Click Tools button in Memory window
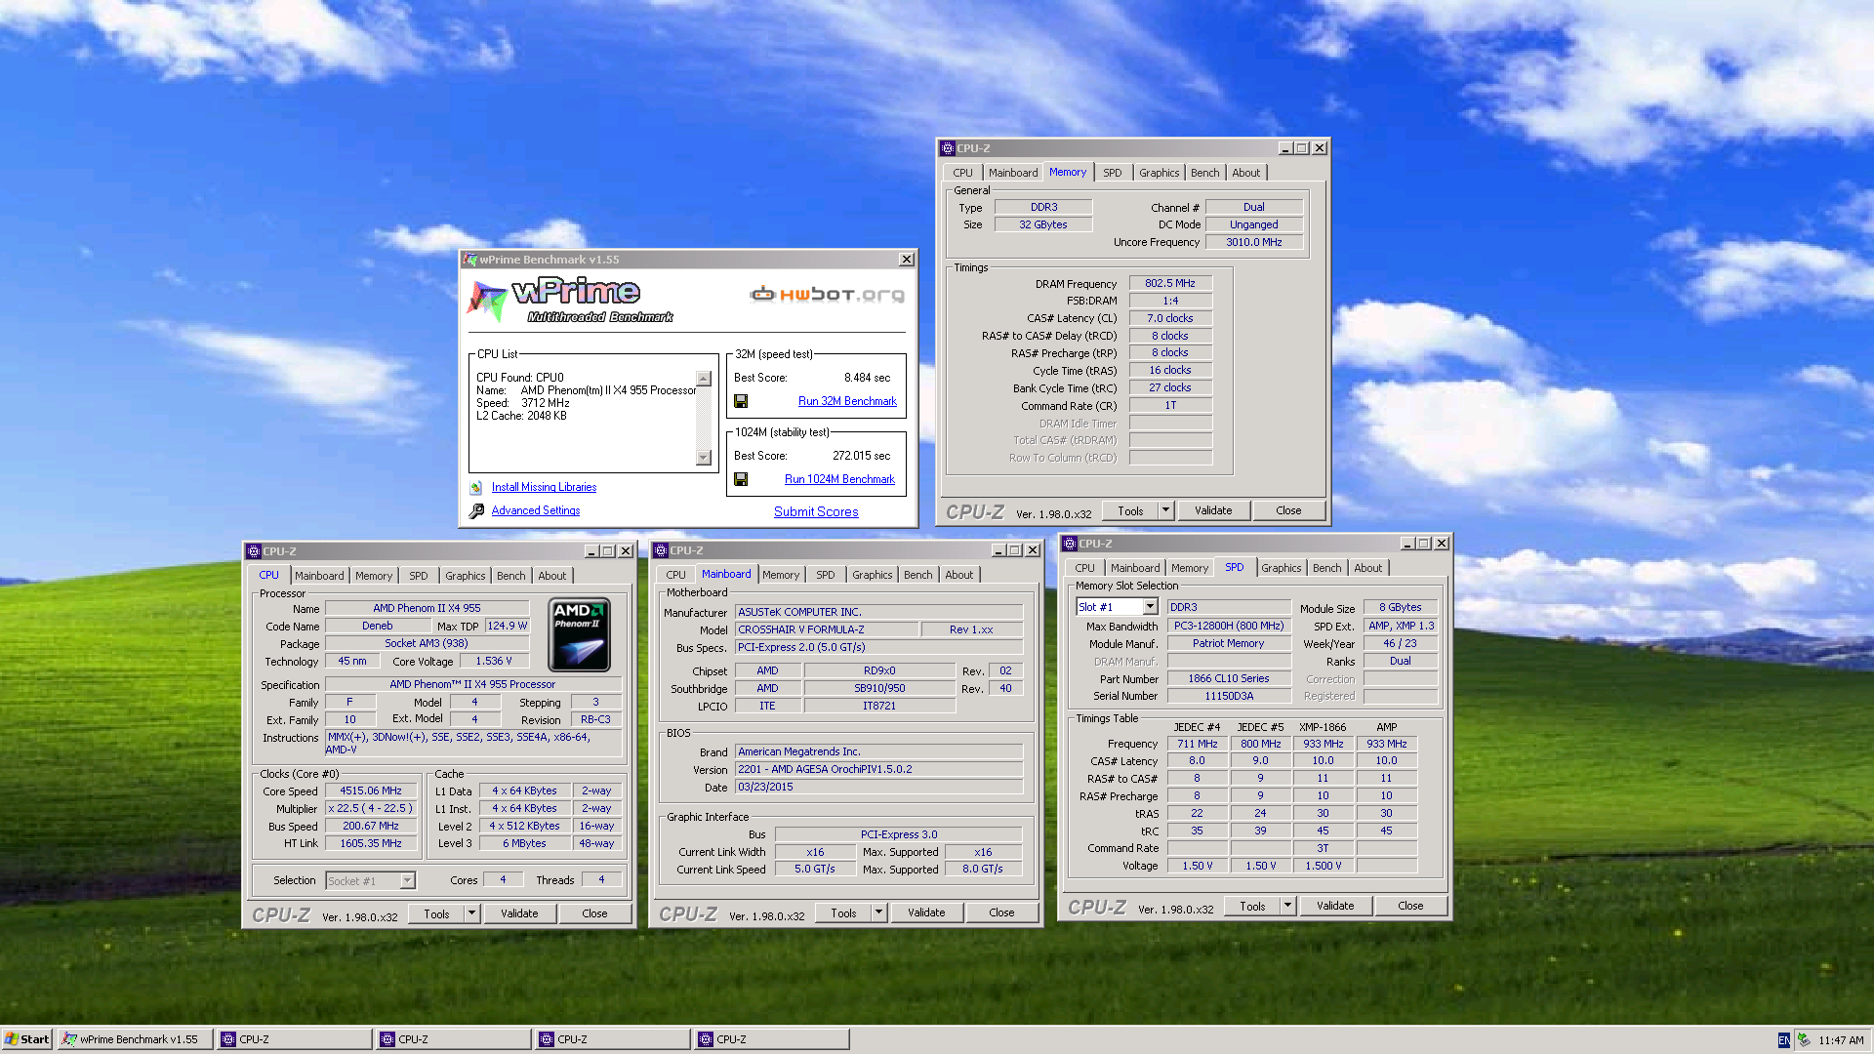Viewport: 1874px width, 1054px height. (x=1130, y=510)
